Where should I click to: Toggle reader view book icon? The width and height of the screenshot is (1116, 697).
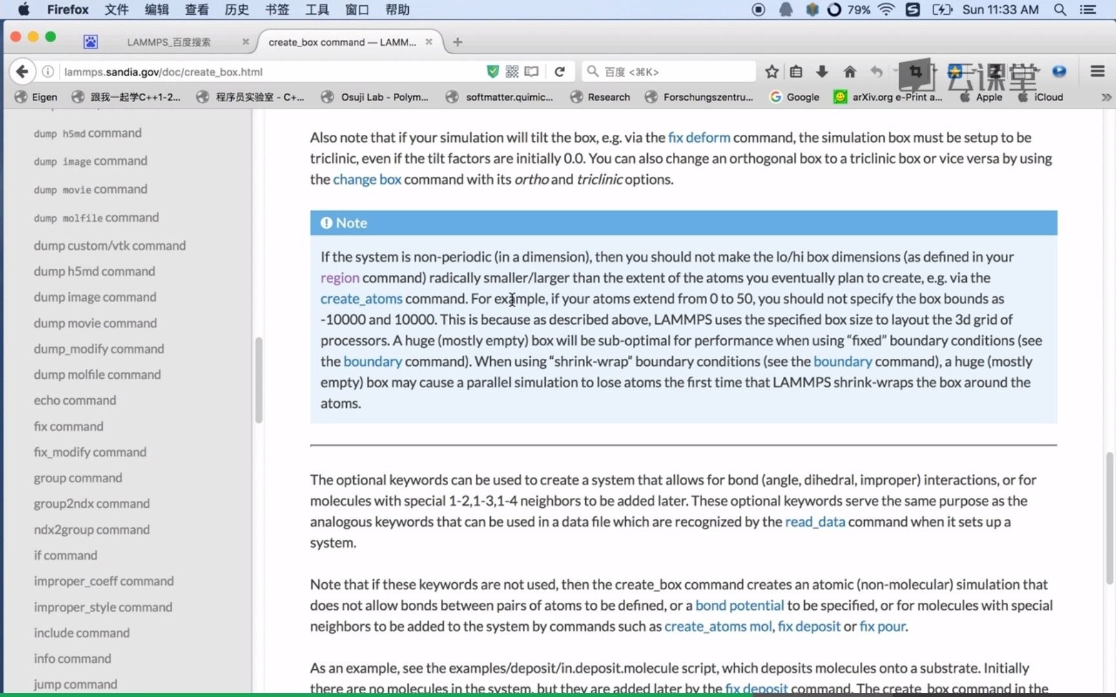point(532,72)
